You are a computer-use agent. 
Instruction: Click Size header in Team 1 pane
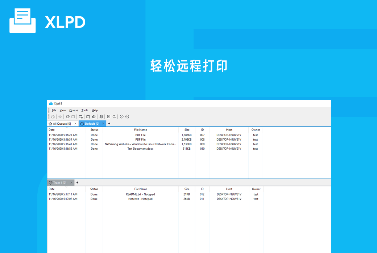click(187, 189)
